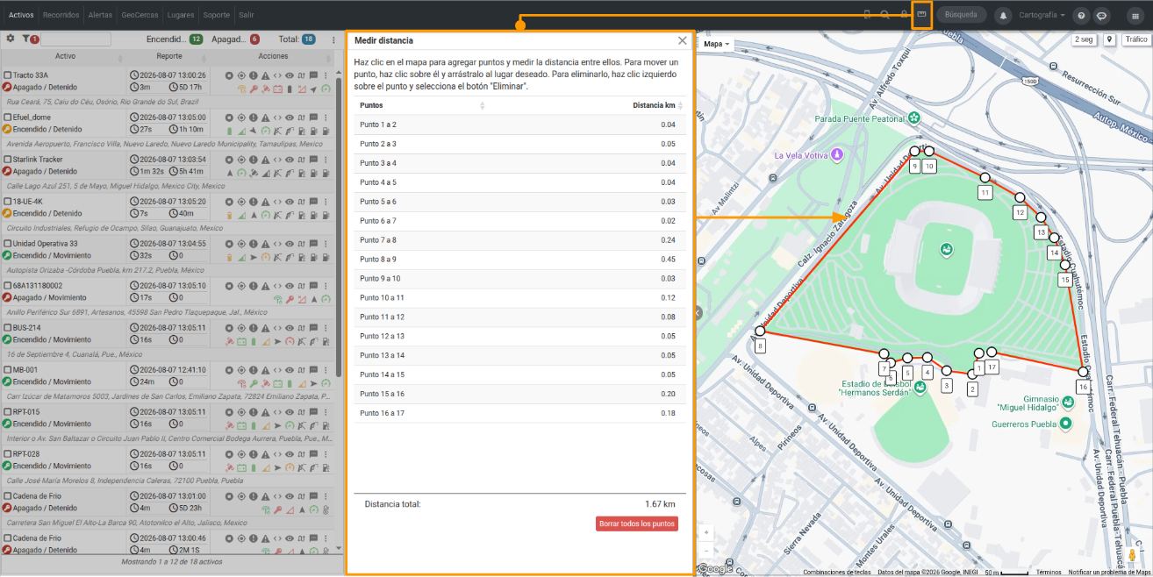The image size is (1153, 577).
Task: Click the eye icon for Tracto 33A
Action: (290, 75)
